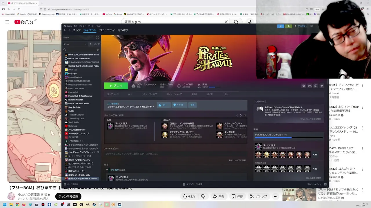The image size is (371, 208).
Task: Show +26 more unlocked achievements
Action: (x=315, y=155)
